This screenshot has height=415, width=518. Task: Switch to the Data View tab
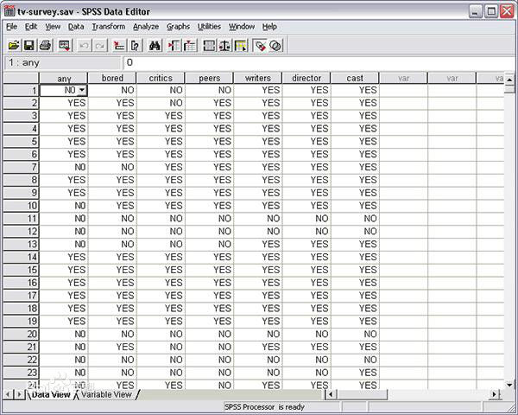[x=51, y=394]
